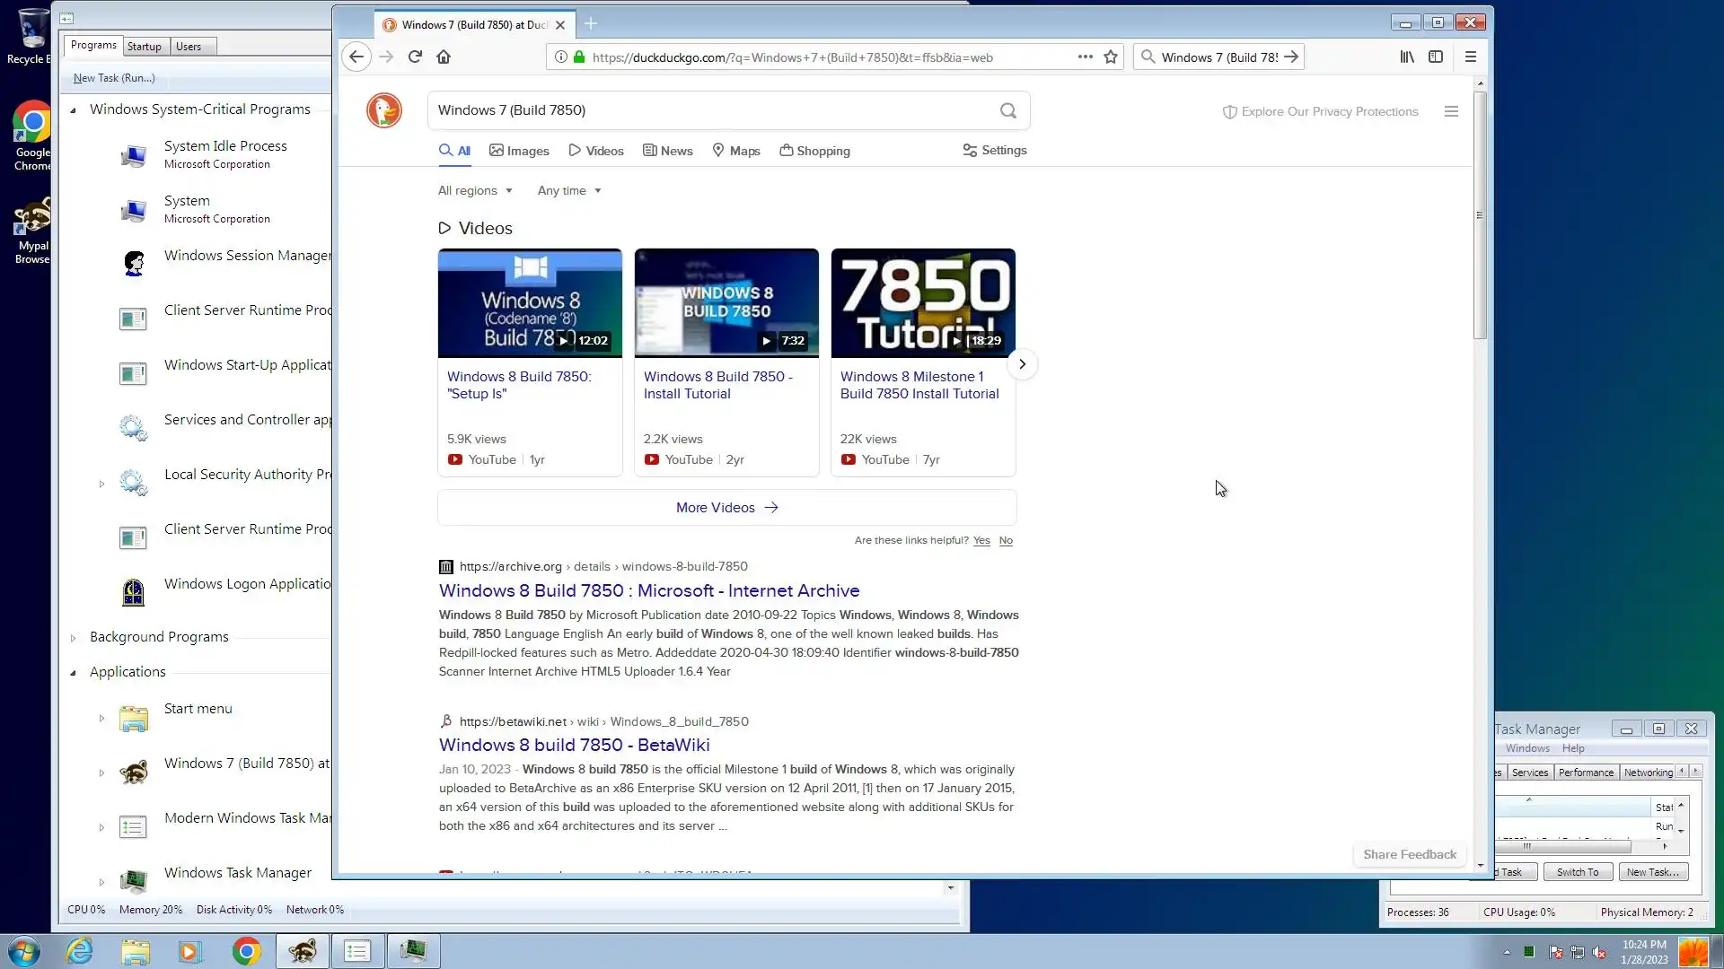Click the browser home icon
Image resolution: width=1724 pixels, height=969 pixels.
tap(444, 57)
